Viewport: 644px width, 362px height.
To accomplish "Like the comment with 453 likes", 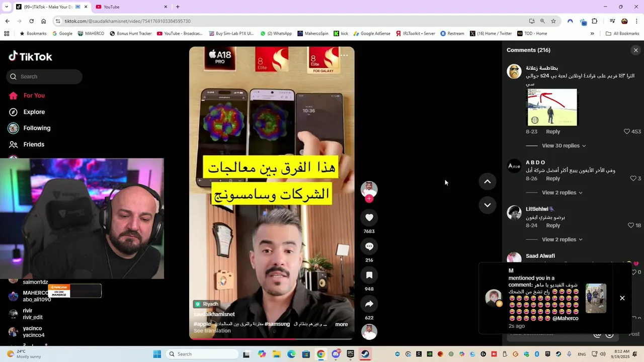I will tap(627, 131).
